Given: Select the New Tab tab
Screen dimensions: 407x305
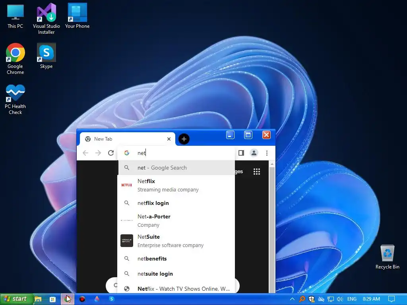Looking at the screenshot, I should pyautogui.click(x=127, y=139).
